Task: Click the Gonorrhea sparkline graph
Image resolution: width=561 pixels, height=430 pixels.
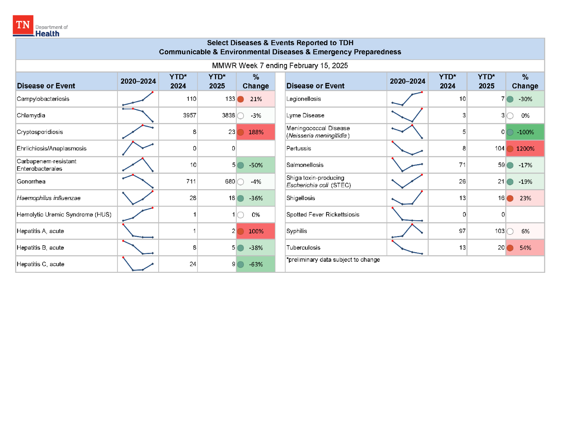Action: [x=138, y=181]
